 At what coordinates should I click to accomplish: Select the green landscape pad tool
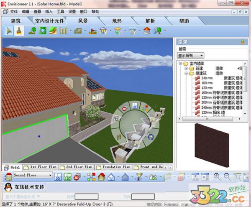point(43,31)
